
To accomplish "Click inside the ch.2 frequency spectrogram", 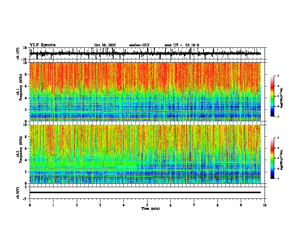I will tap(145, 154).
